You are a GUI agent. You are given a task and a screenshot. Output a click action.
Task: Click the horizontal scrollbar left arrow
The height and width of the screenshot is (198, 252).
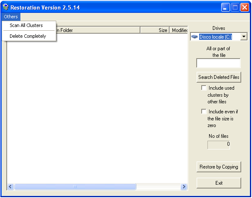pos(10,187)
